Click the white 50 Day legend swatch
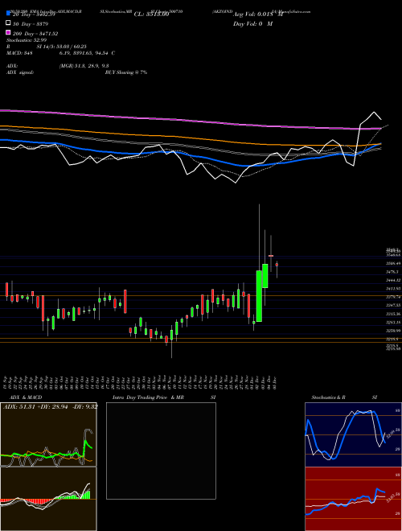Viewport: 402px width, 531px height. pyautogui.click(x=8, y=23)
